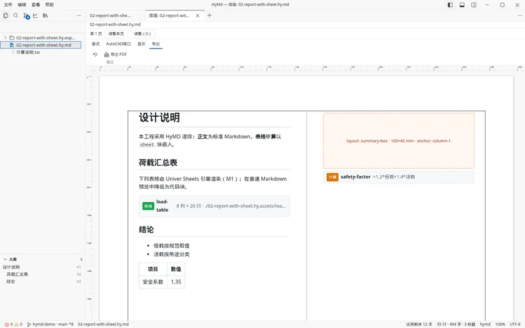The height and width of the screenshot is (328, 525).
Task: Toggle split editor layout icon in title bar
Action: pos(474,5)
